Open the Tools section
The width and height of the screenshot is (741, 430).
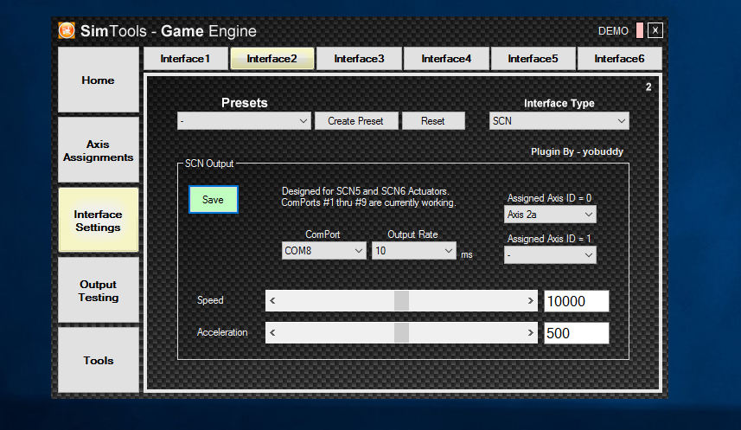click(x=99, y=361)
